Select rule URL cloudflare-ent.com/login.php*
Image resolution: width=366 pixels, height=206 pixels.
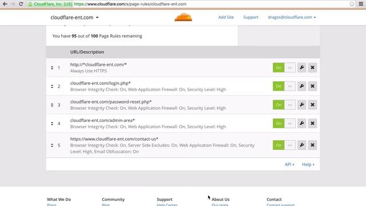point(101,83)
